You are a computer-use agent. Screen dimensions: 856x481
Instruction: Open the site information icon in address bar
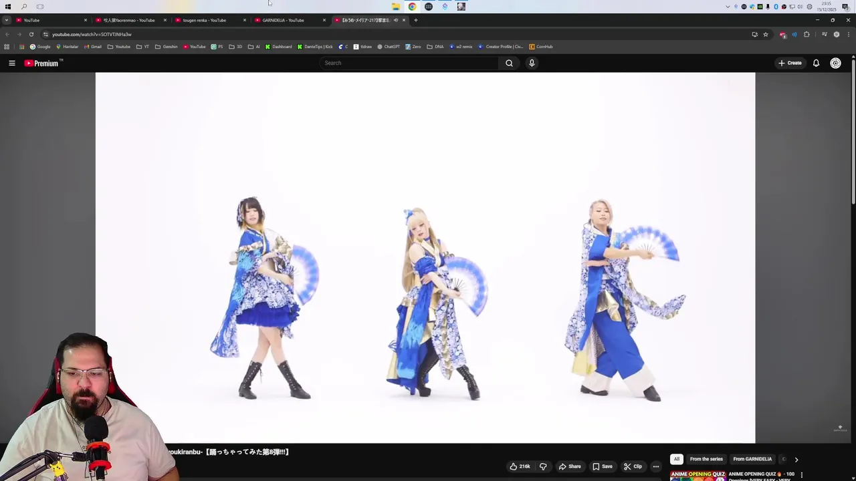tap(45, 34)
